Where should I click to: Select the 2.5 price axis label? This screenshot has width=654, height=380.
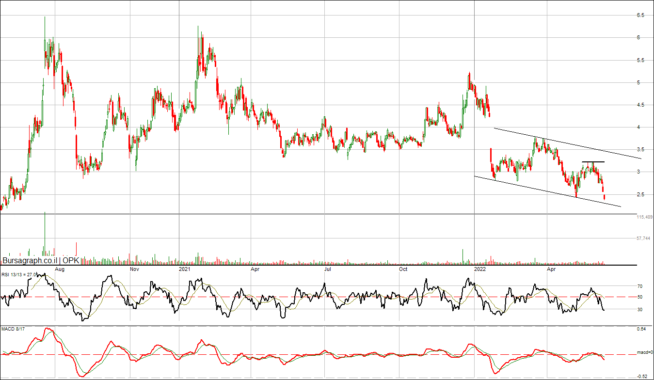pyautogui.click(x=640, y=194)
